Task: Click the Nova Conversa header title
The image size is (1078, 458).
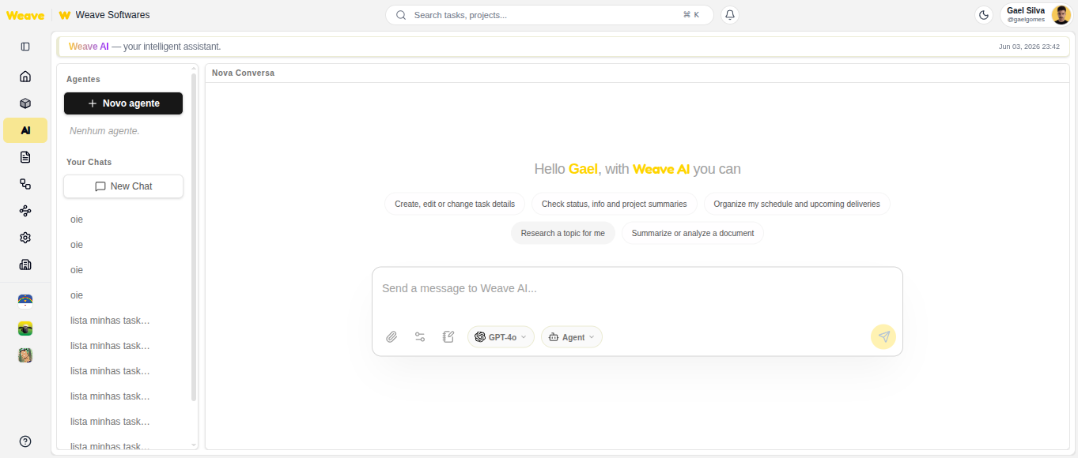Action: [x=244, y=73]
